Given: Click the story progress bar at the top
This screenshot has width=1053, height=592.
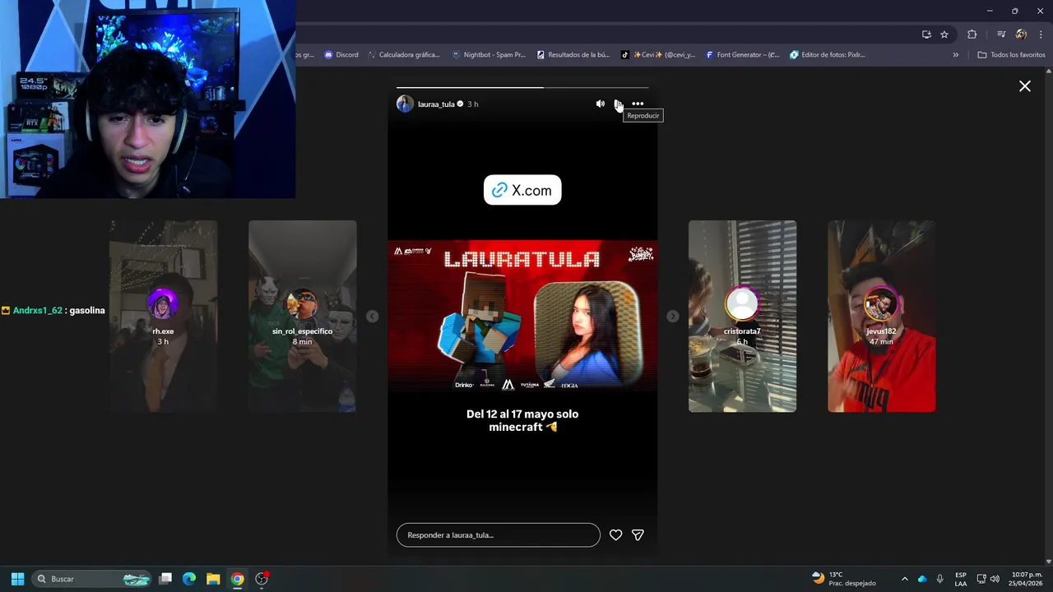Looking at the screenshot, I should pyautogui.click(x=522, y=87).
